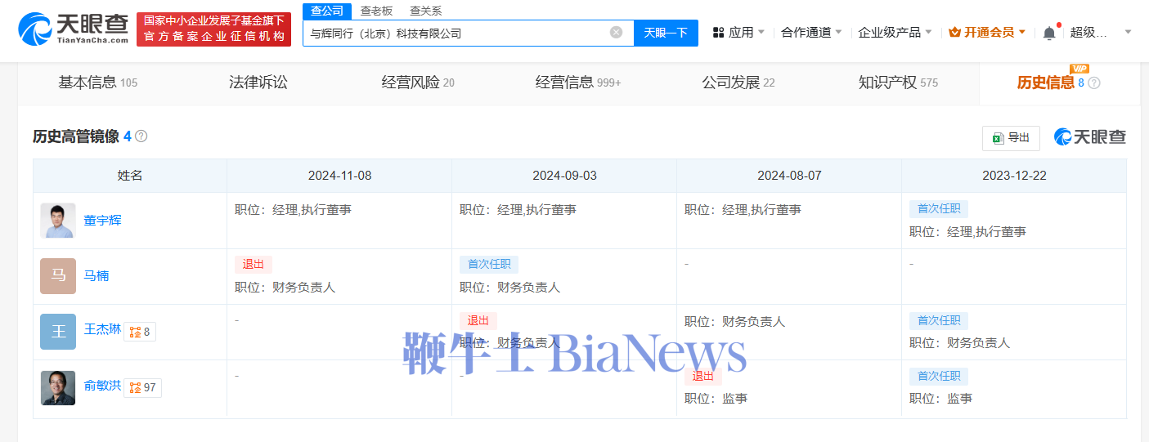
Task: Open the notification bell icon
Action: tap(1049, 33)
